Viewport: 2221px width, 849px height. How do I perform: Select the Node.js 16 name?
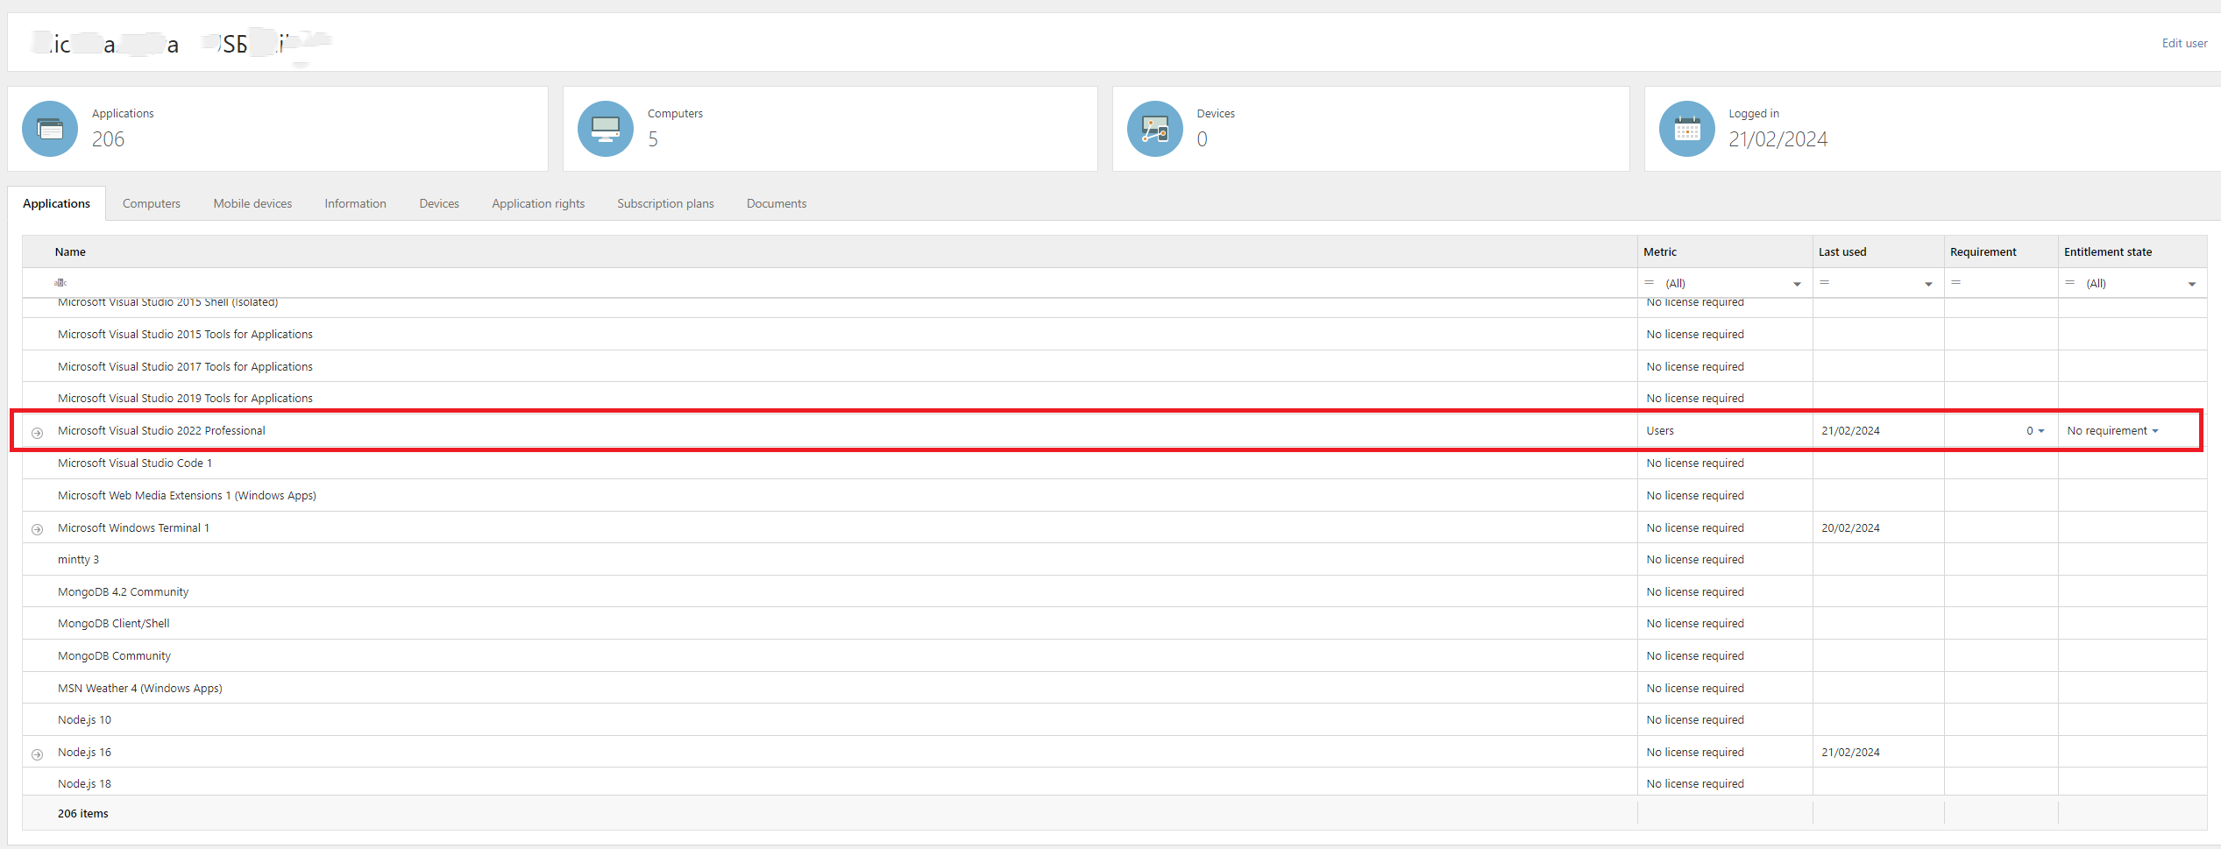coord(84,753)
